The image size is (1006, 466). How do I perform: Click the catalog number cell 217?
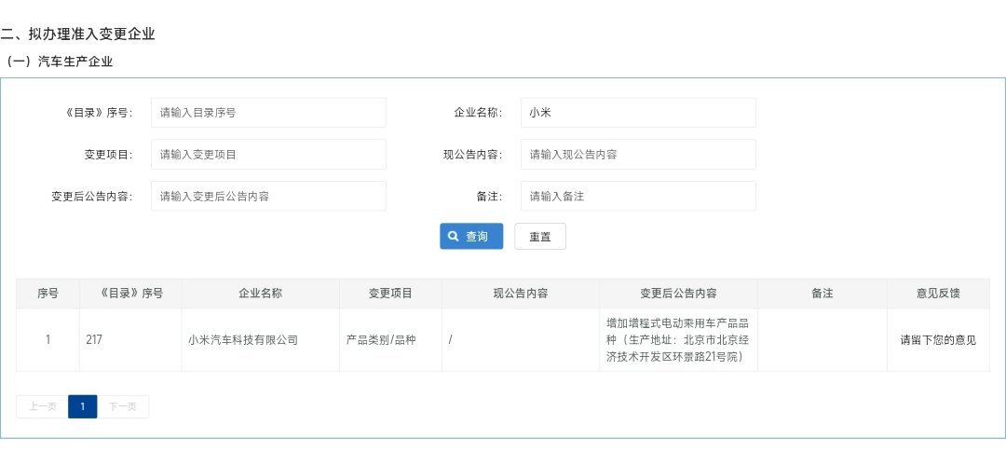click(x=131, y=340)
